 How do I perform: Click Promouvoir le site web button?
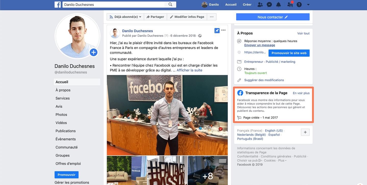click(x=289, y=53)
